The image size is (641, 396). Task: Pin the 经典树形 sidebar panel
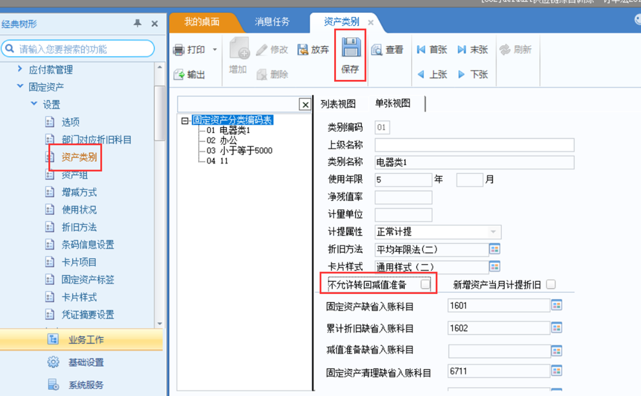point(137,23)
